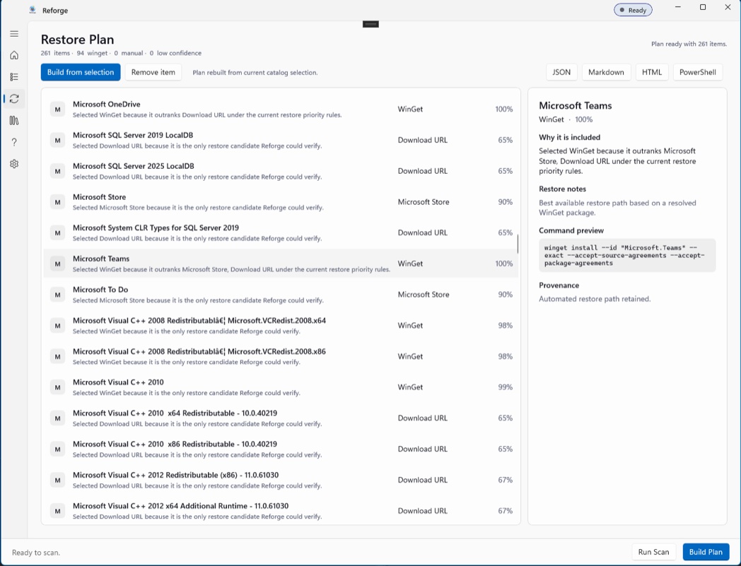Click the Restore Plan page title

point(77,39)
